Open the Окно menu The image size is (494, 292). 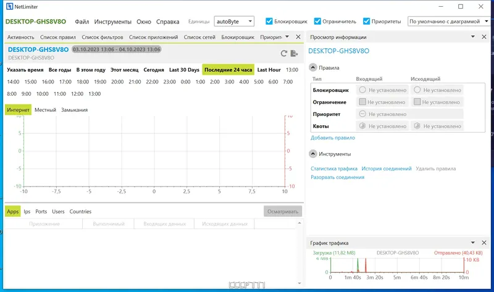tap(144, 22)
